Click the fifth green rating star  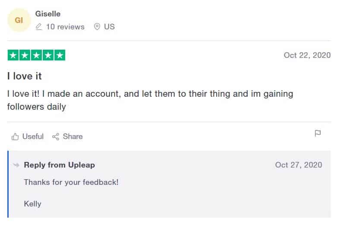tap(60, 55)
